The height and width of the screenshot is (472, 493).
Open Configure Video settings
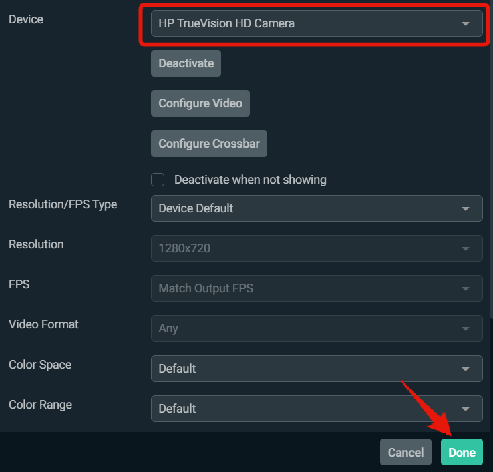point(200,103)
